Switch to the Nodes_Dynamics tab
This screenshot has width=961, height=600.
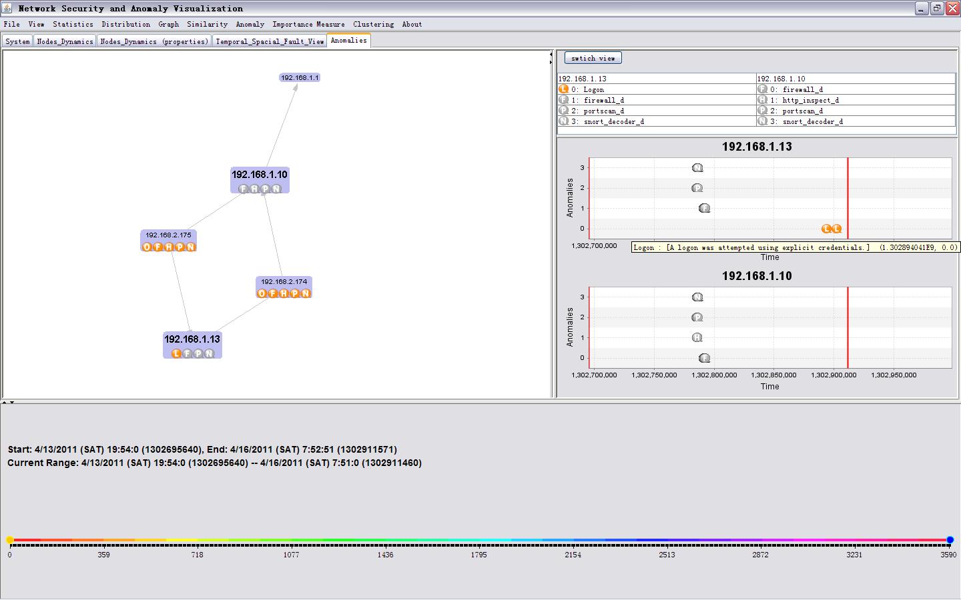point(65,41)
